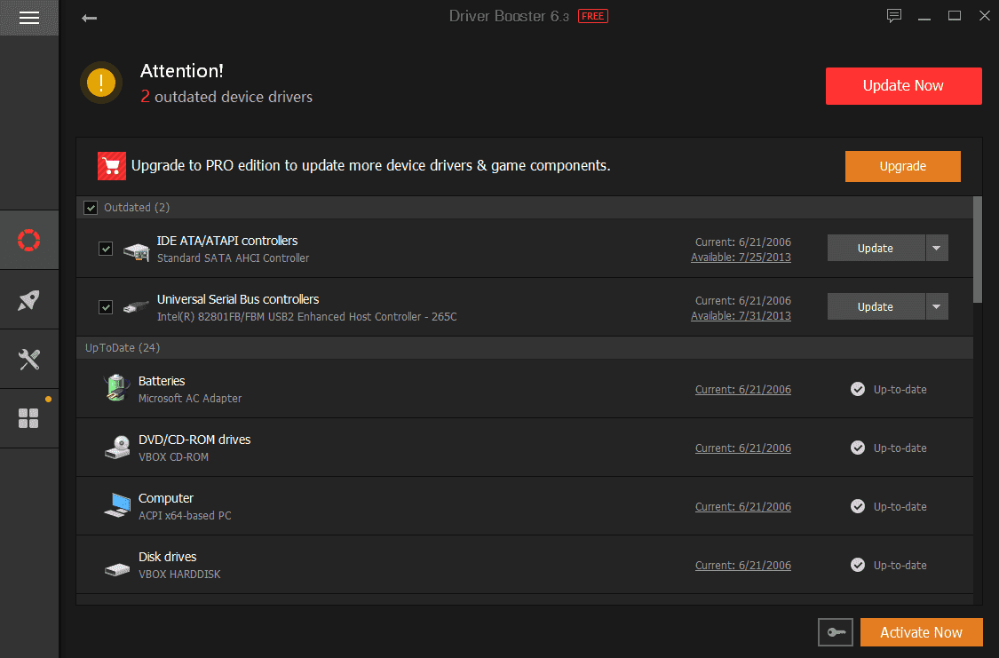The height and width of the screenshot is (658, 999).
Task: Update the IDE ATA/ATAPI controllers driver
Action: [876, 248]
